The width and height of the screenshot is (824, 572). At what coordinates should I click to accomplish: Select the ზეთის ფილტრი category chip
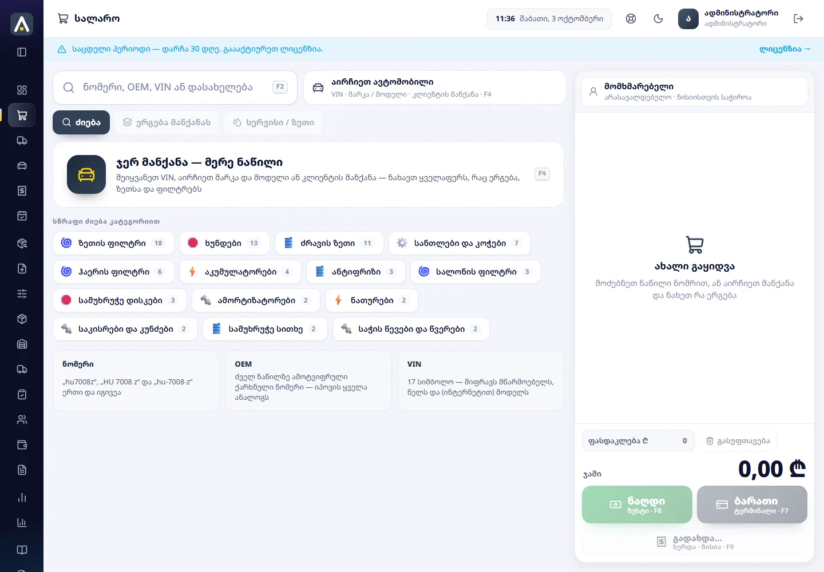tap(113, 243)
